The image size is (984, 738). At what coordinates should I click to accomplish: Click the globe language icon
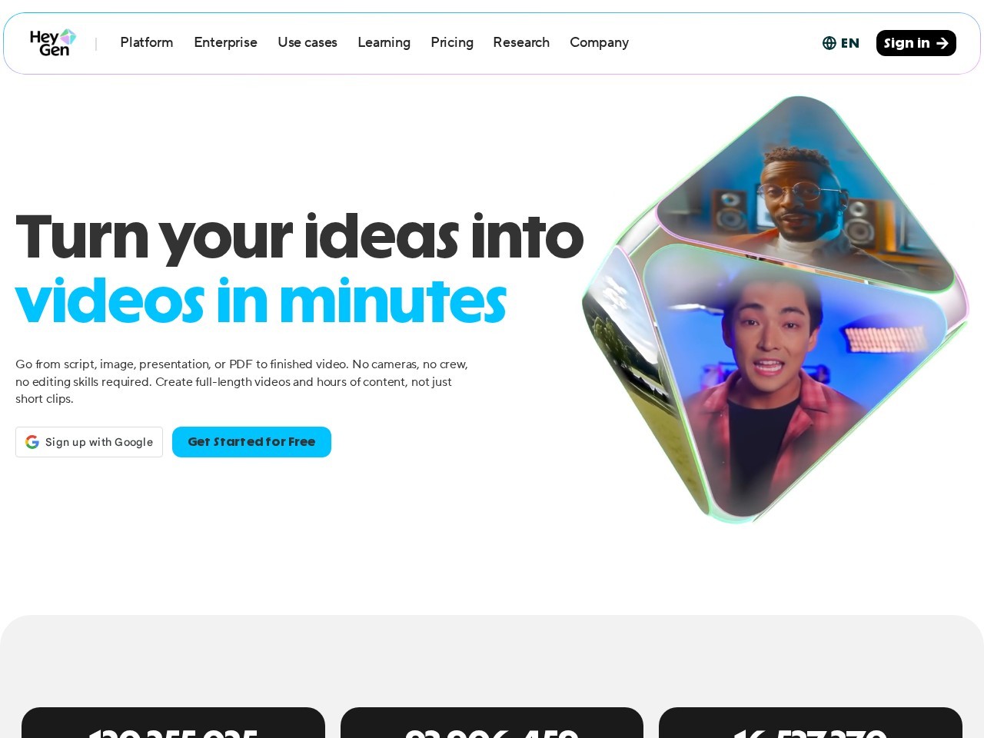coord(829,43)
